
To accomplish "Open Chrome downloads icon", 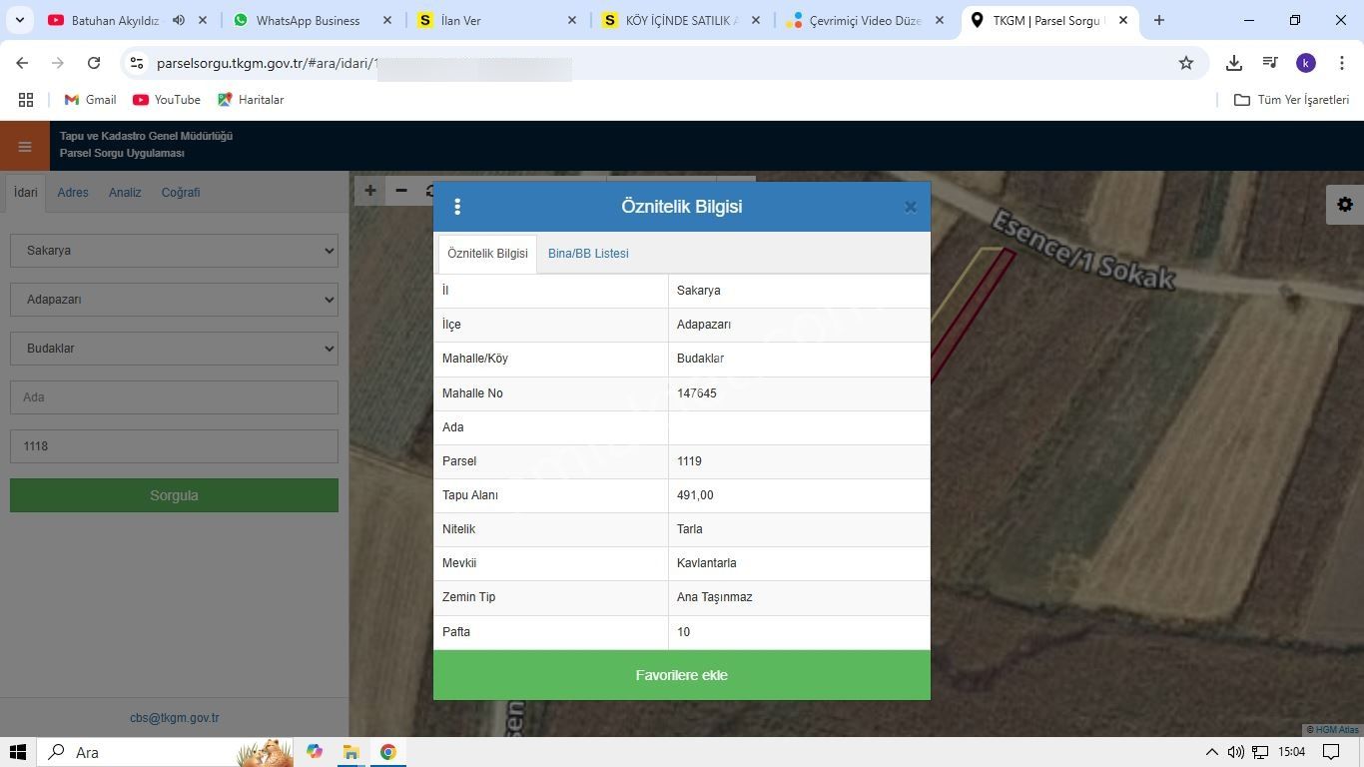I will 1234,63.
